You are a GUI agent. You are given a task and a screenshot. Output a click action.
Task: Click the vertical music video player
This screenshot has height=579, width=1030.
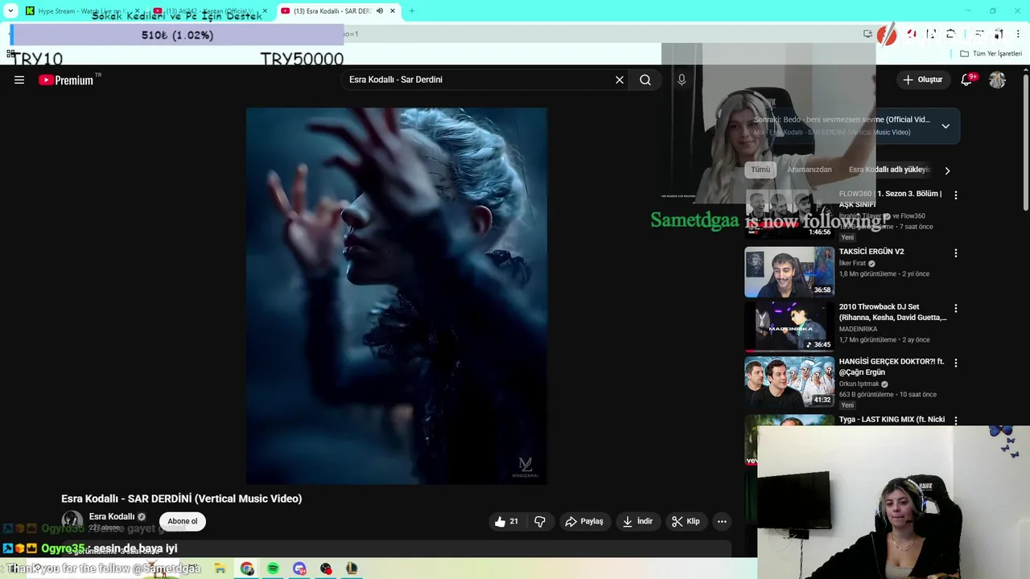397,296
